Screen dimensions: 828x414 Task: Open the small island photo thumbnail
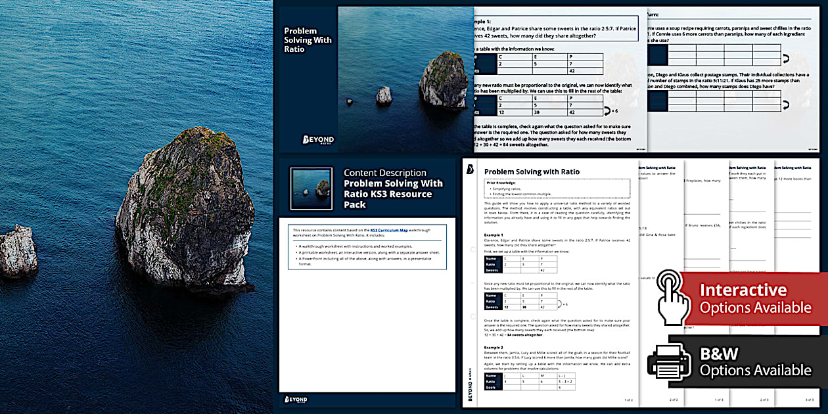[x=310, y=189]
